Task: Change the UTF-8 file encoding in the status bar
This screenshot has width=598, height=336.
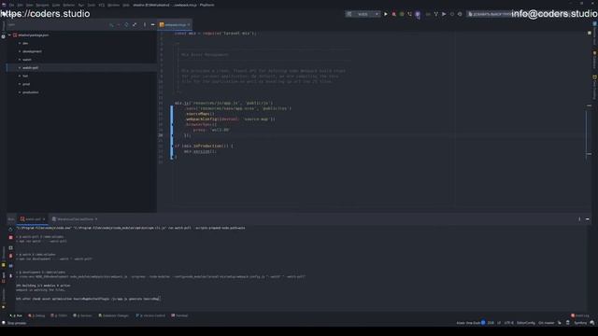Action: click(509, 323)
